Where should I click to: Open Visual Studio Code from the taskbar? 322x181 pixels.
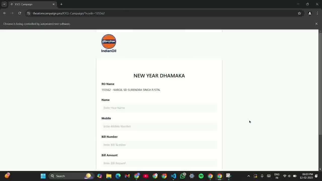[173, 176]
